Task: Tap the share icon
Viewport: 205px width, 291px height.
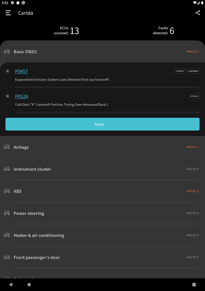Action: pos(198,13)
